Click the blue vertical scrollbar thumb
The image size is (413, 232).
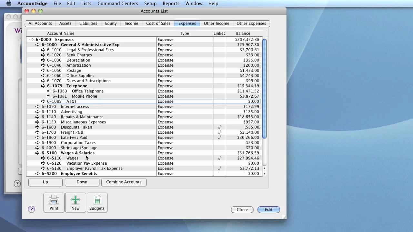[x=265, y=89]
